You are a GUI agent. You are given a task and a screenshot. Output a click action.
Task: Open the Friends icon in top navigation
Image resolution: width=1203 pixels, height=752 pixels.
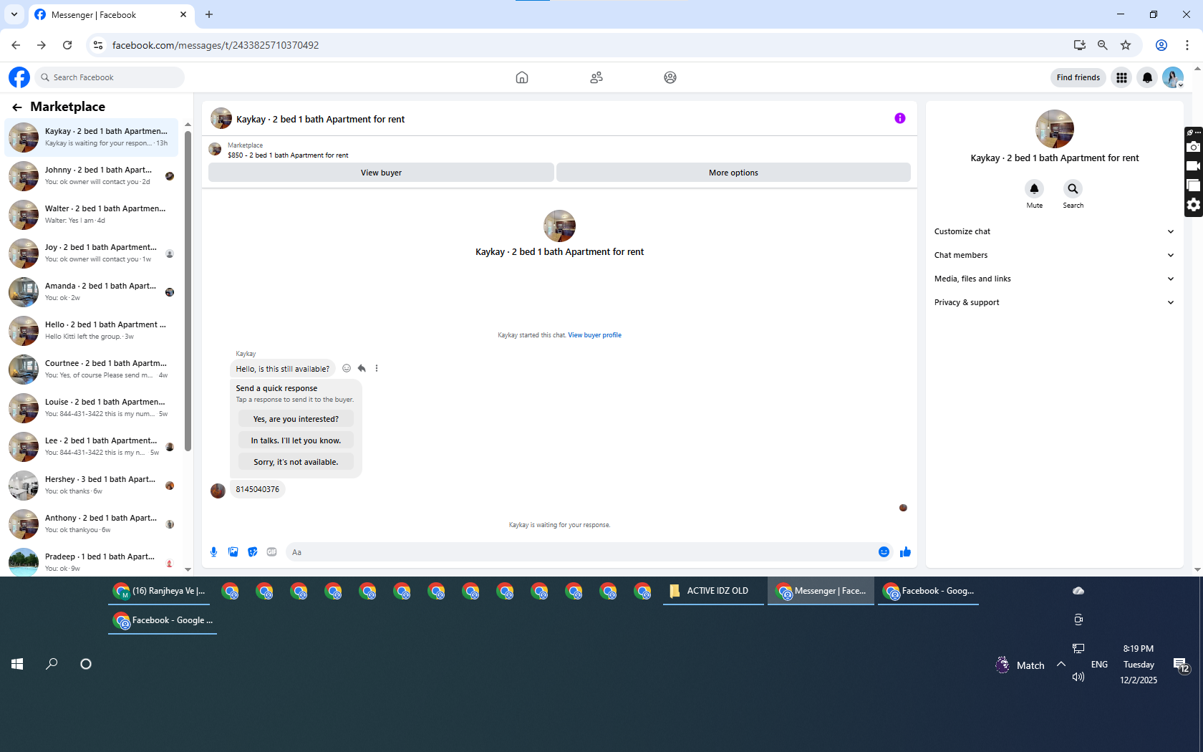click(596, 77)
